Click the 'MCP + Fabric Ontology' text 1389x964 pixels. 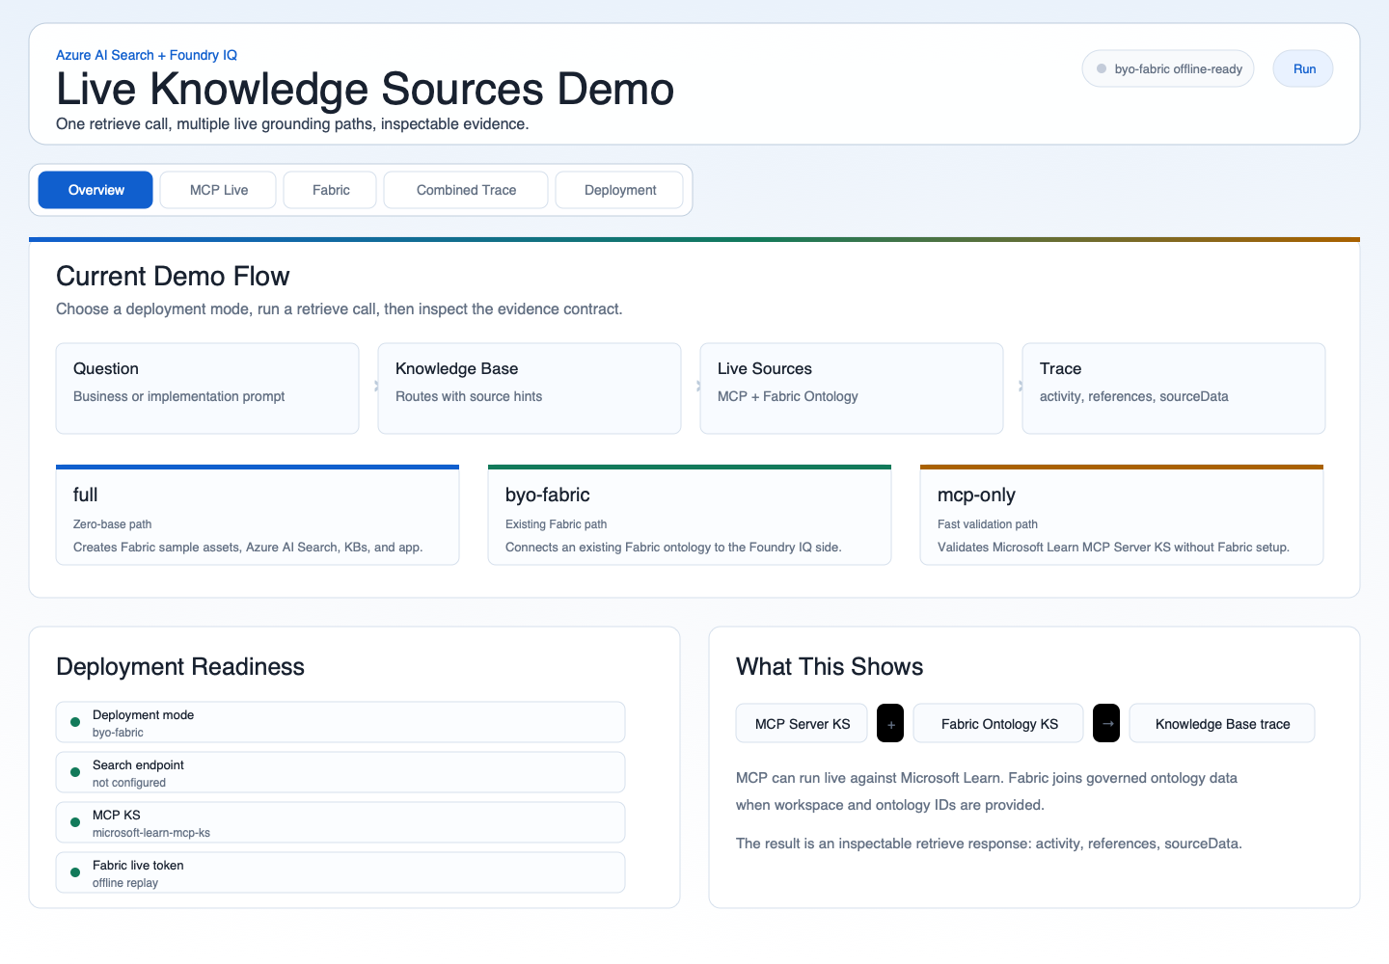pos(787,396)
